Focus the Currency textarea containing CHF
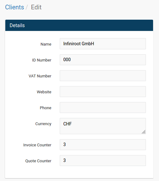 click(103, 126)
